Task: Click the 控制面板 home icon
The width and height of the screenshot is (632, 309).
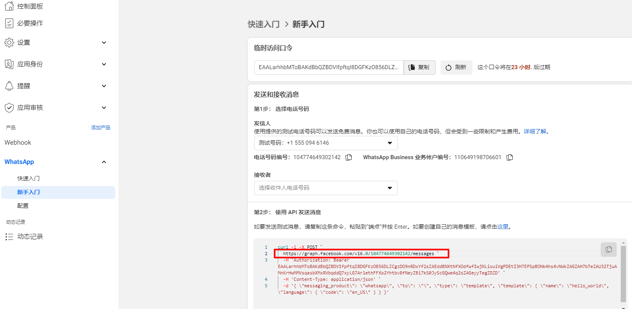Action: coord(9,6)
